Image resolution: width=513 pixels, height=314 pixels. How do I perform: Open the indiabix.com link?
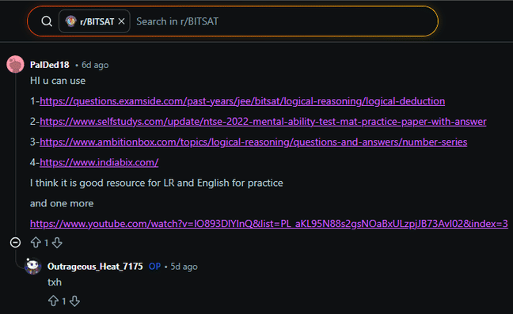99,162
